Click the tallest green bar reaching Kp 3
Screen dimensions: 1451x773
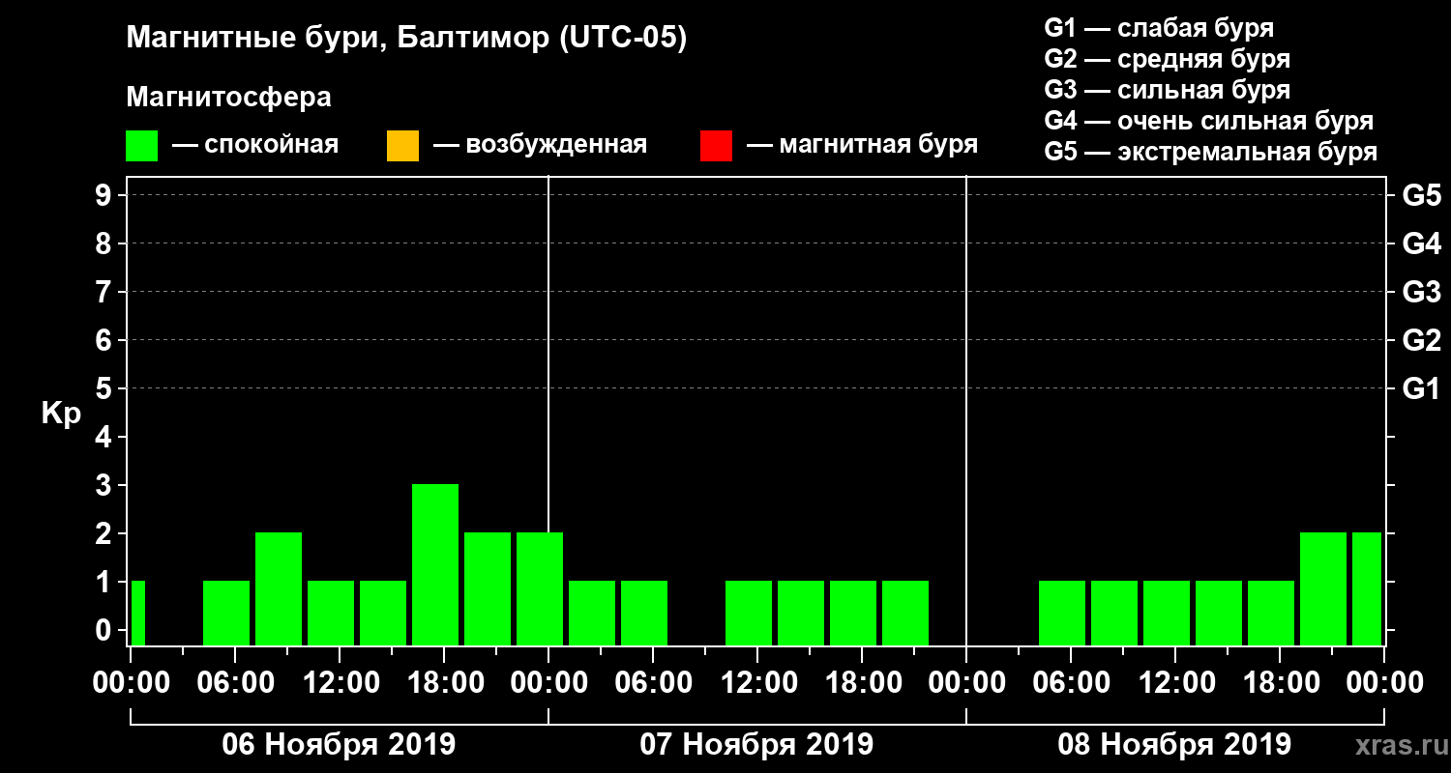[435, 564]
